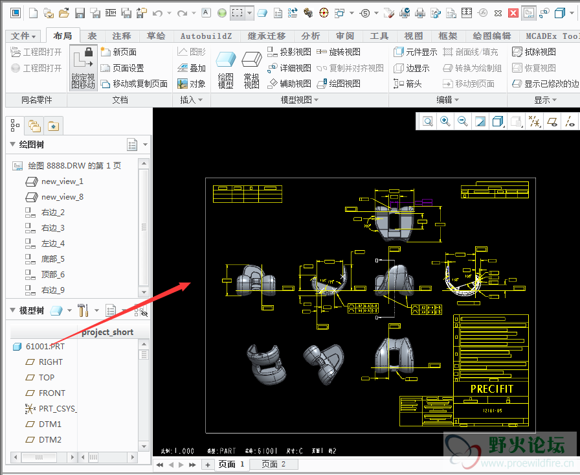
Task: Open selection filter dropdown in quick toolbar
Action: [250, 14]
